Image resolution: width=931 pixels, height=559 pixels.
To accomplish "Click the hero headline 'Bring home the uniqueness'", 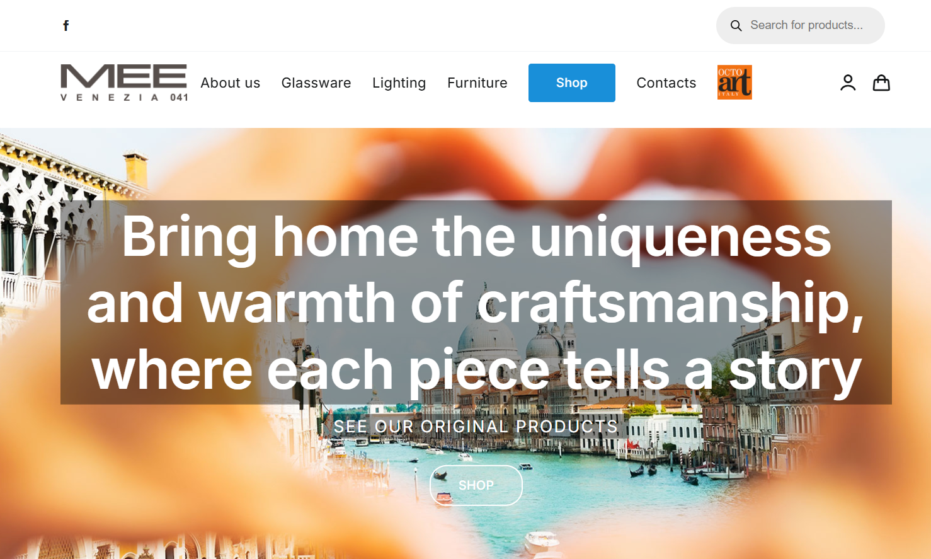I will (x=476, y=236).
